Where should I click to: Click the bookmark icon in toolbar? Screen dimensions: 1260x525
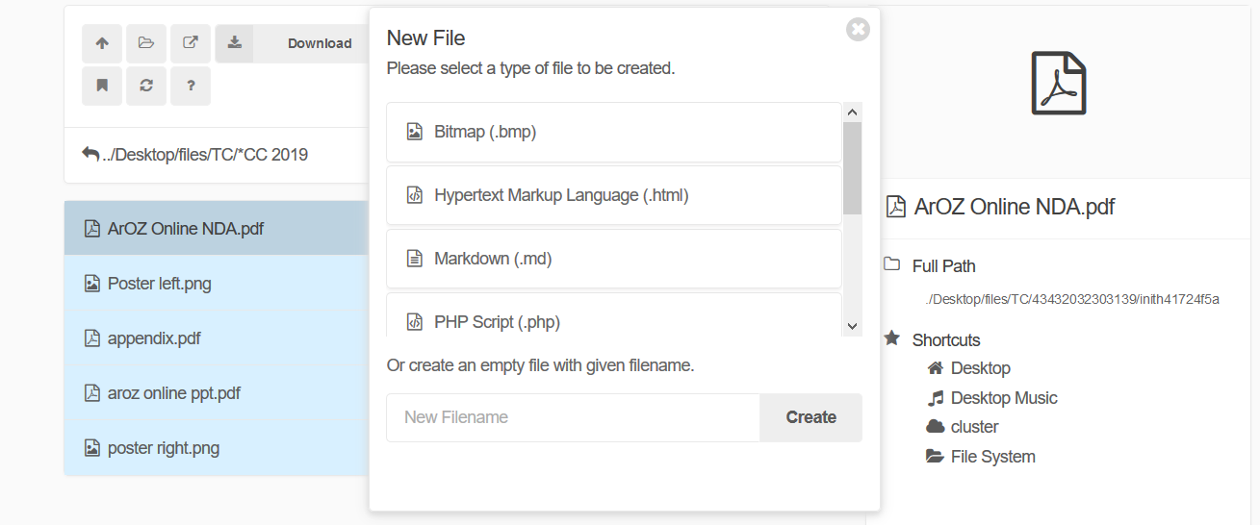(x=102, y=86)
